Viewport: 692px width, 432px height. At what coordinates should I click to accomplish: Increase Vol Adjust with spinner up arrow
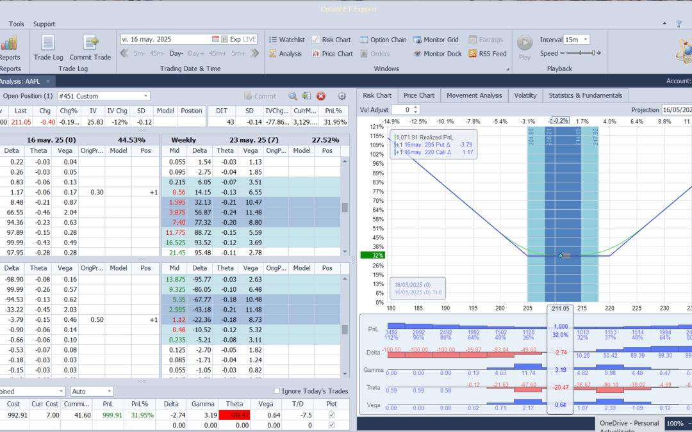pos(415,107)
